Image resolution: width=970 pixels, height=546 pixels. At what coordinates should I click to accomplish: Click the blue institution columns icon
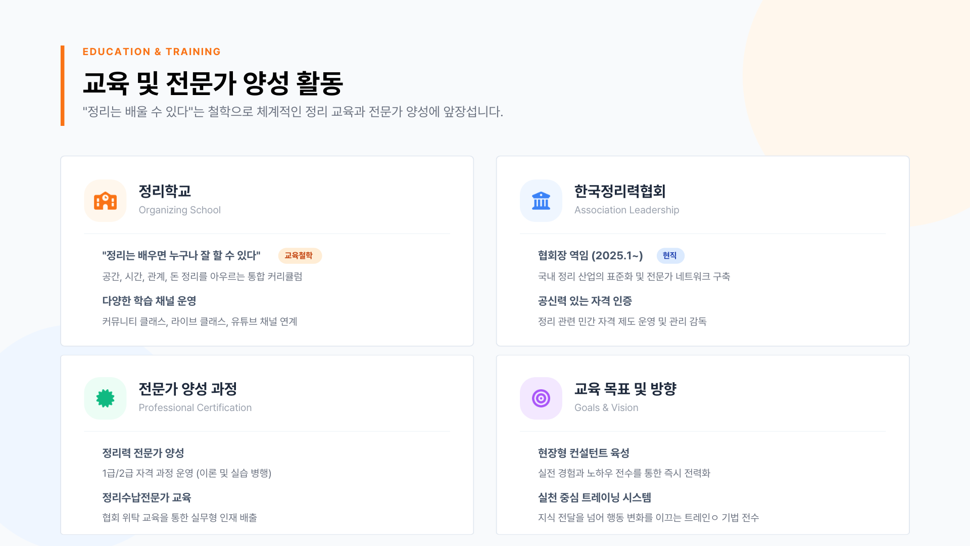tap(541, 201)
